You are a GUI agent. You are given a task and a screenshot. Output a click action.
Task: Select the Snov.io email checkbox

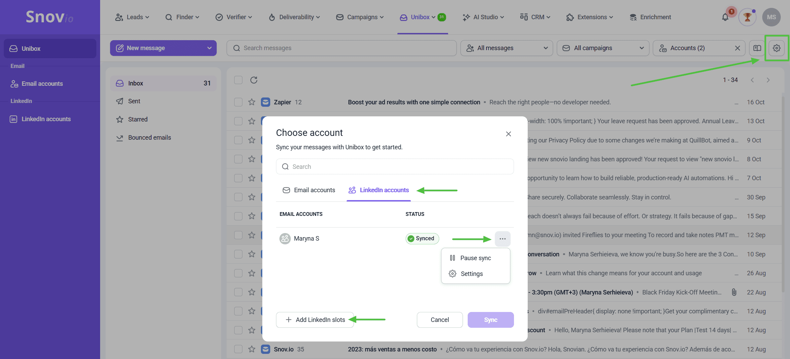(238, 349)
